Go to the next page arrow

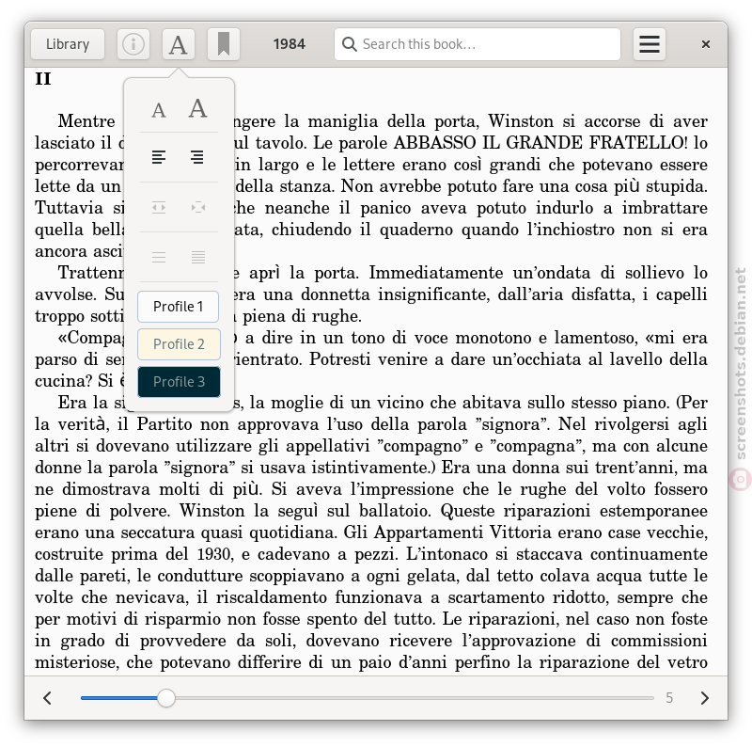(x=704, y=697)
